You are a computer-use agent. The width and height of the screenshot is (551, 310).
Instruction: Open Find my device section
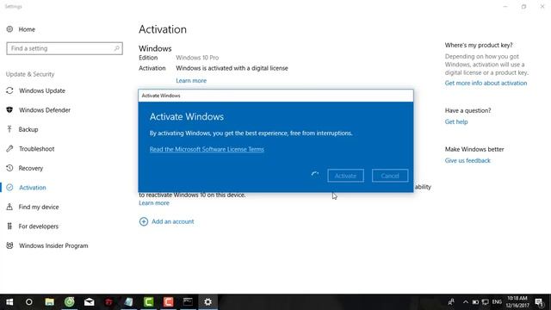[39, 207]
